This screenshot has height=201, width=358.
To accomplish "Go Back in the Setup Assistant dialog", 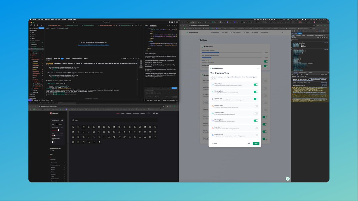I will click(x=214, y=143).
